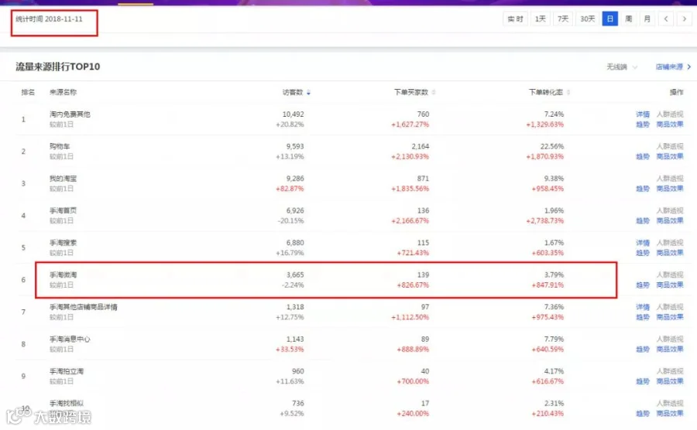Click the 统计时间 2018-11-11 date field

[x=49, y=19]
